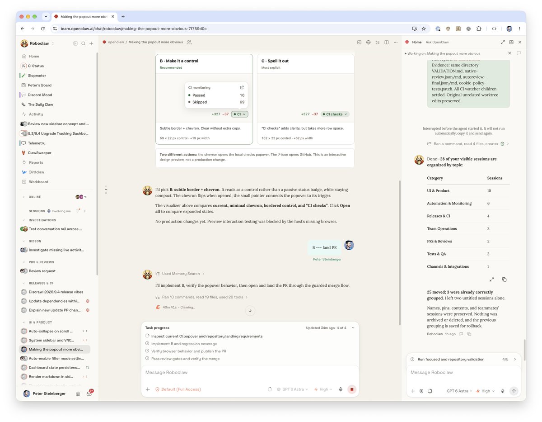Click the openclaw breadcrumb link
This screenshot has width=542, height=422.
tap(116, 42)
